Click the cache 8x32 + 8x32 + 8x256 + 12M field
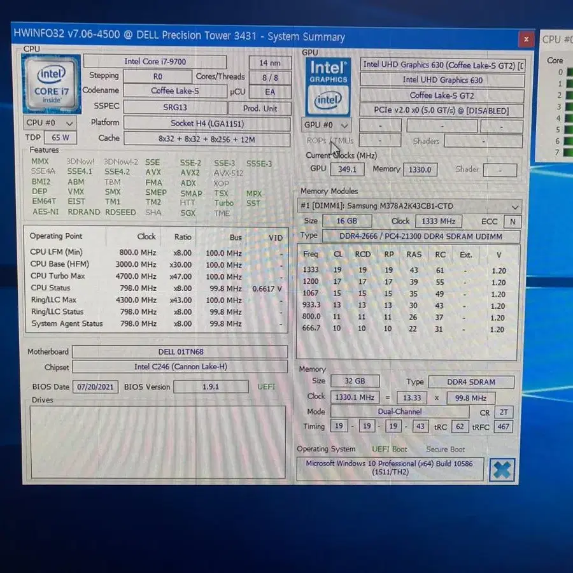 pos(207,139)
